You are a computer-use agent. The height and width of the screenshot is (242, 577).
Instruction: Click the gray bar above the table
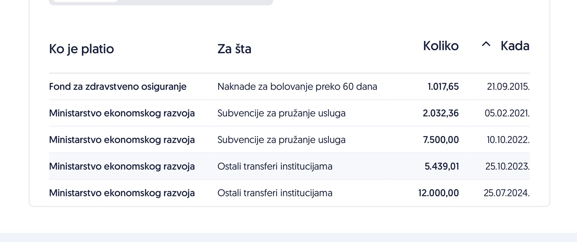[195, 2]
